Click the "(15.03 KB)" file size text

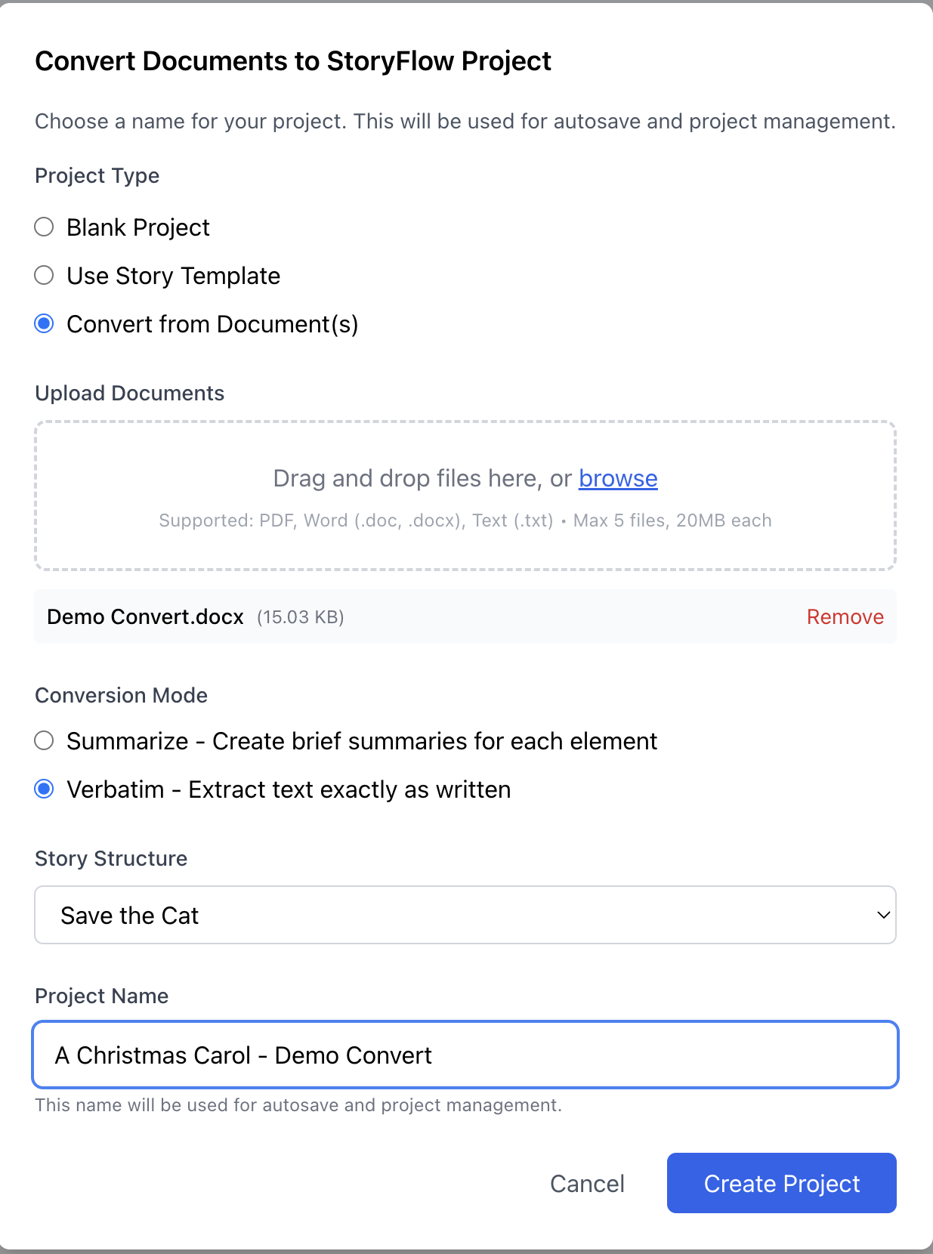[299, 616]
